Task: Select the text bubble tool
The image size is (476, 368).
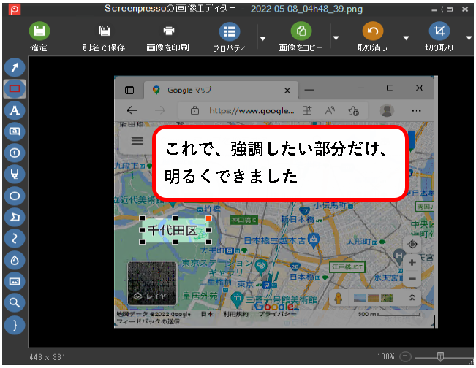Action: [x=15, y=131]
